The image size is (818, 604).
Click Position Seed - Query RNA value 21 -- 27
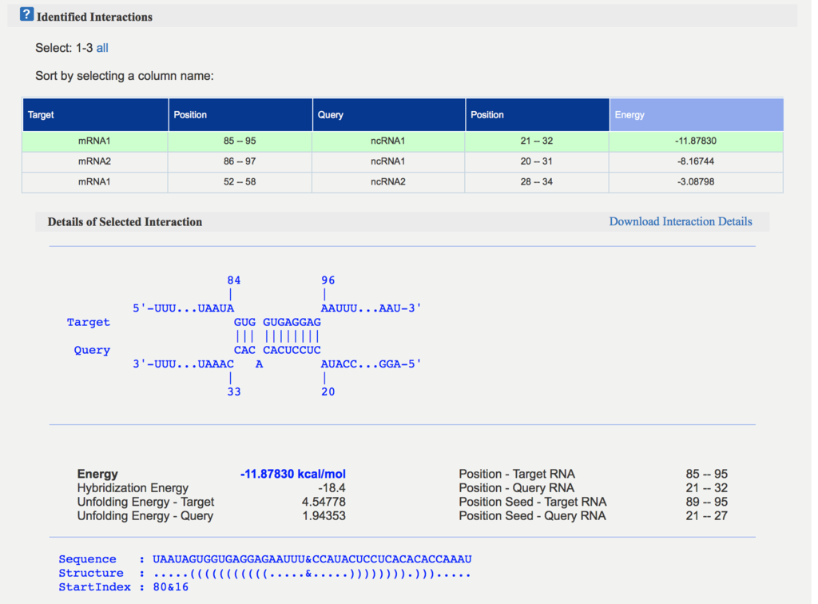[706, 516]
